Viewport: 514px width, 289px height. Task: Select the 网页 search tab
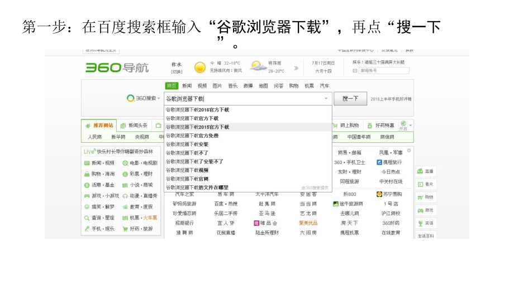pos(172,86)
